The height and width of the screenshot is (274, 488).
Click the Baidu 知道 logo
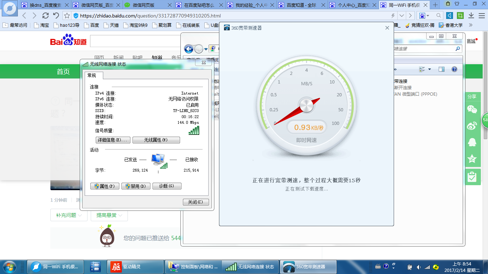point(68,40)
